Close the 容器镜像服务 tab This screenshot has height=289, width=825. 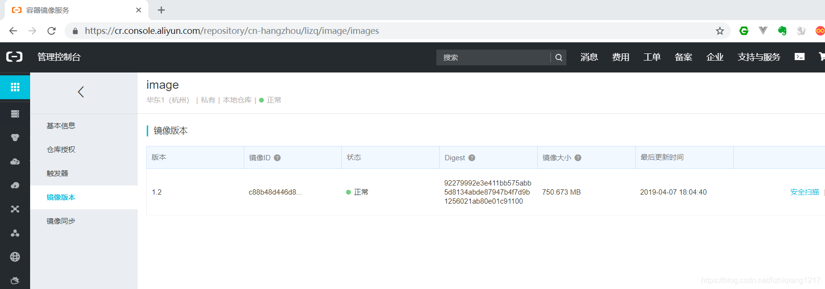coord(139,10)
